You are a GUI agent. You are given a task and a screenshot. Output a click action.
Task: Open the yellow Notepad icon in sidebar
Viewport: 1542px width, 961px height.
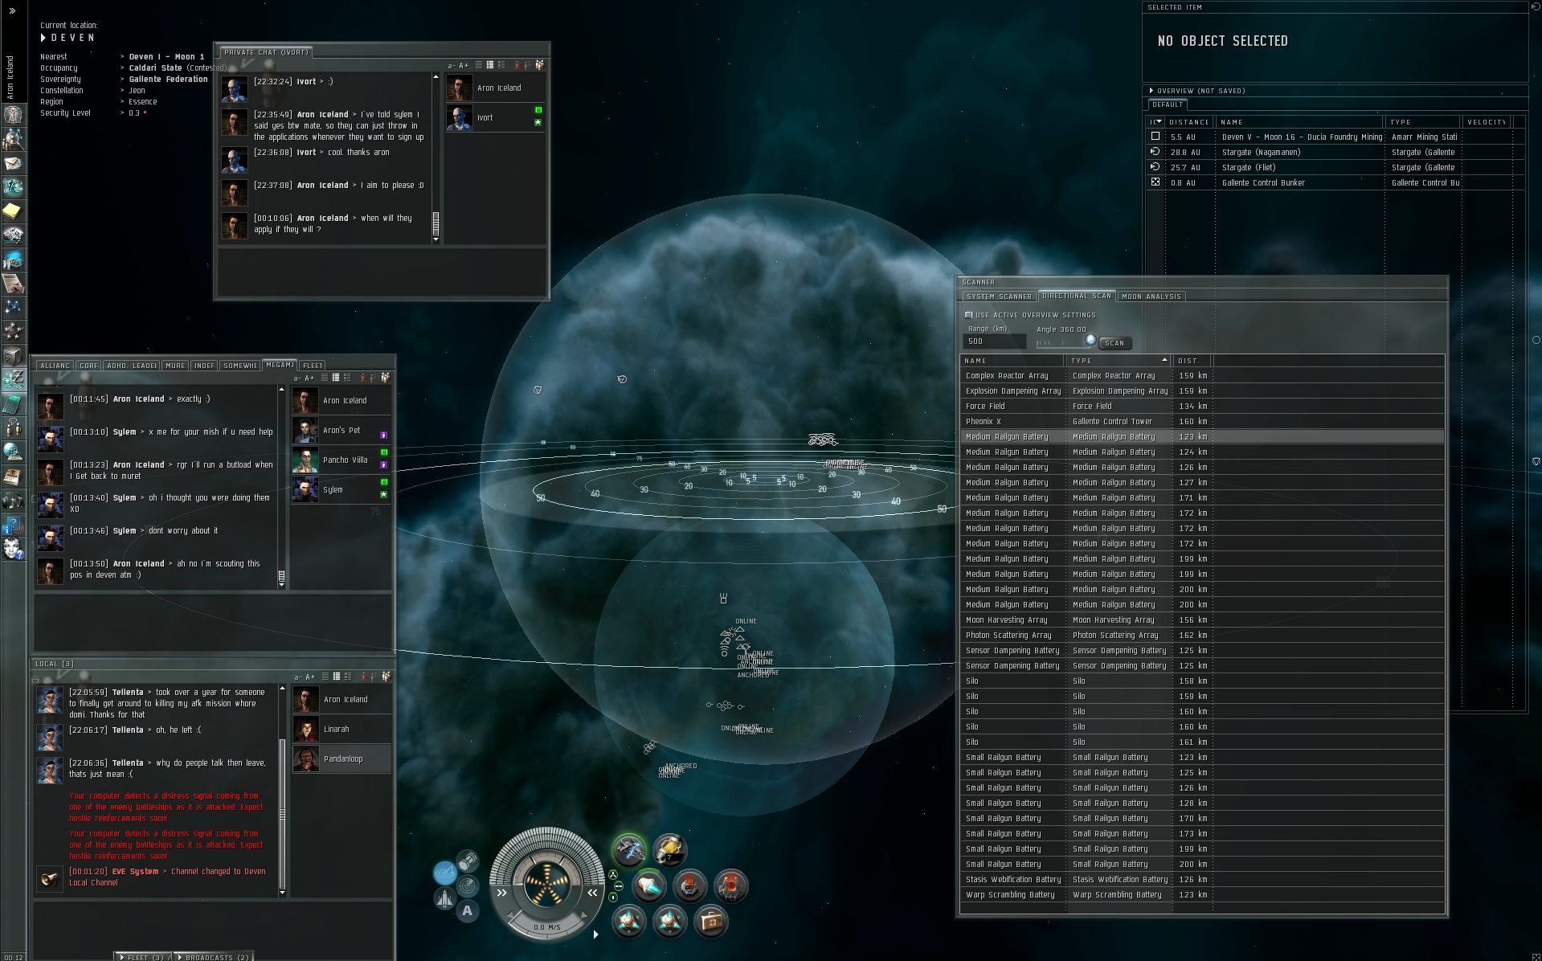[x=13, y=211]
